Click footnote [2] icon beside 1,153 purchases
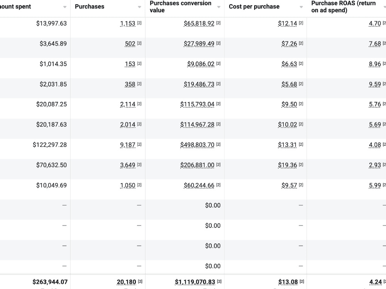The width and height of the screenshot is (386, 289). click(x=139, y=23)
